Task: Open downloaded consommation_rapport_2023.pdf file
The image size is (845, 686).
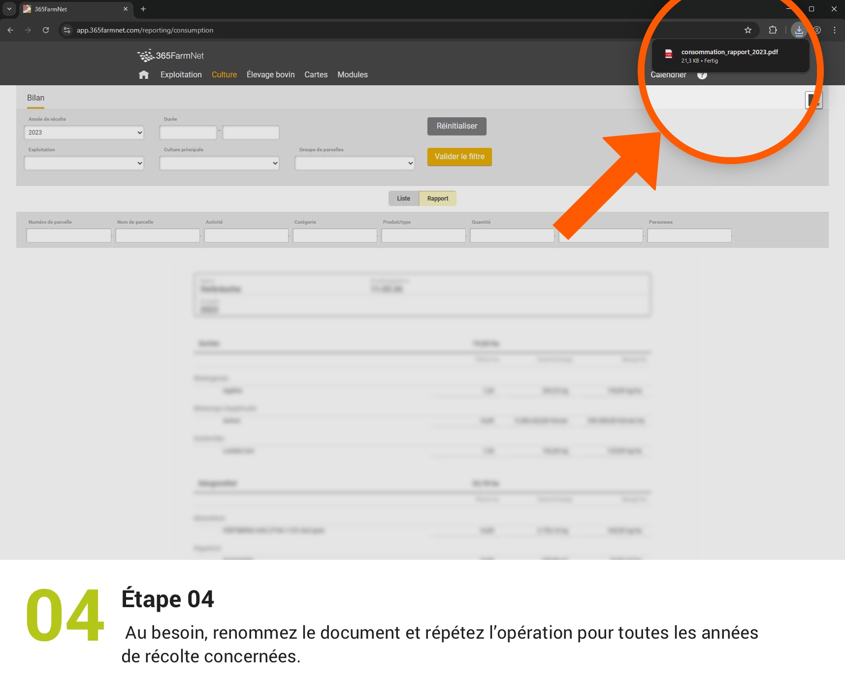Action: click(729, 56)
